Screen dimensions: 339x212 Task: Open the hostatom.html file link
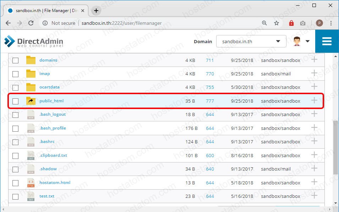(x=55, y=183)
